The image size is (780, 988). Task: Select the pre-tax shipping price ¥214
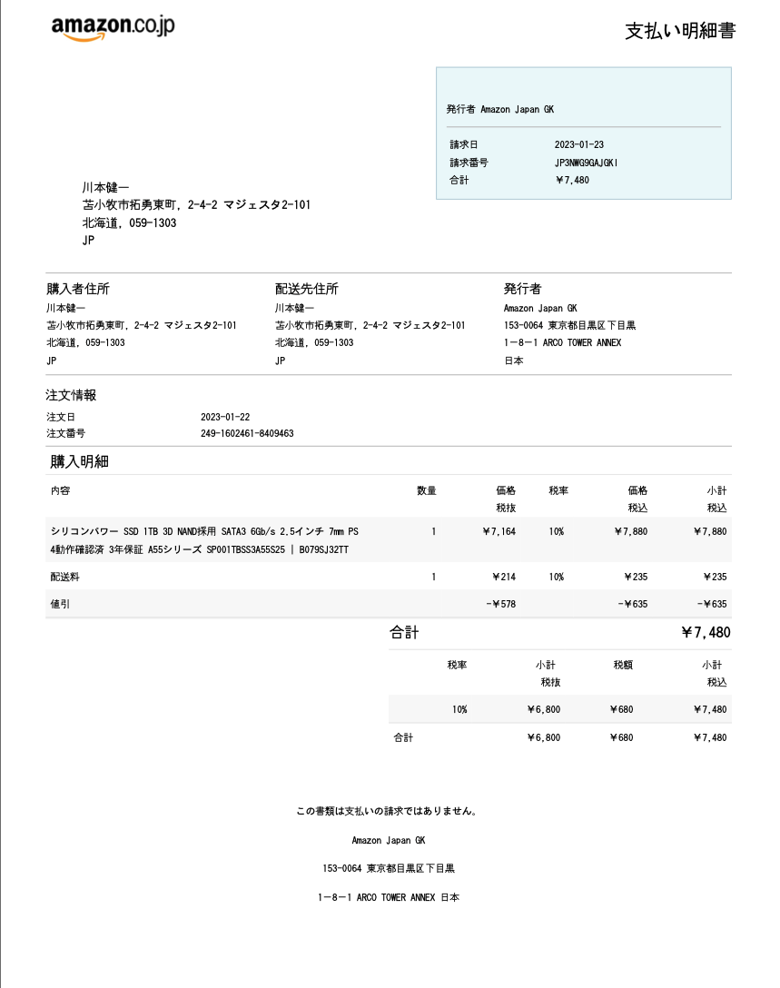click(503, 577)
